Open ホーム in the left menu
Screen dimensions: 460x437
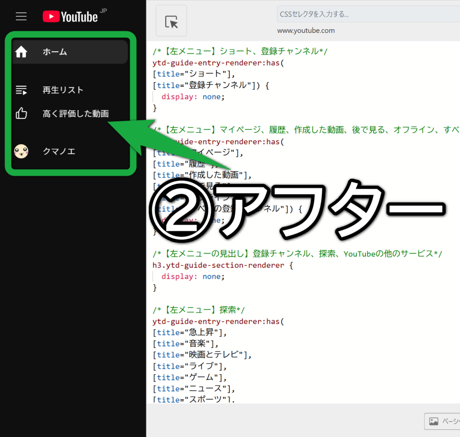point(70,52)
